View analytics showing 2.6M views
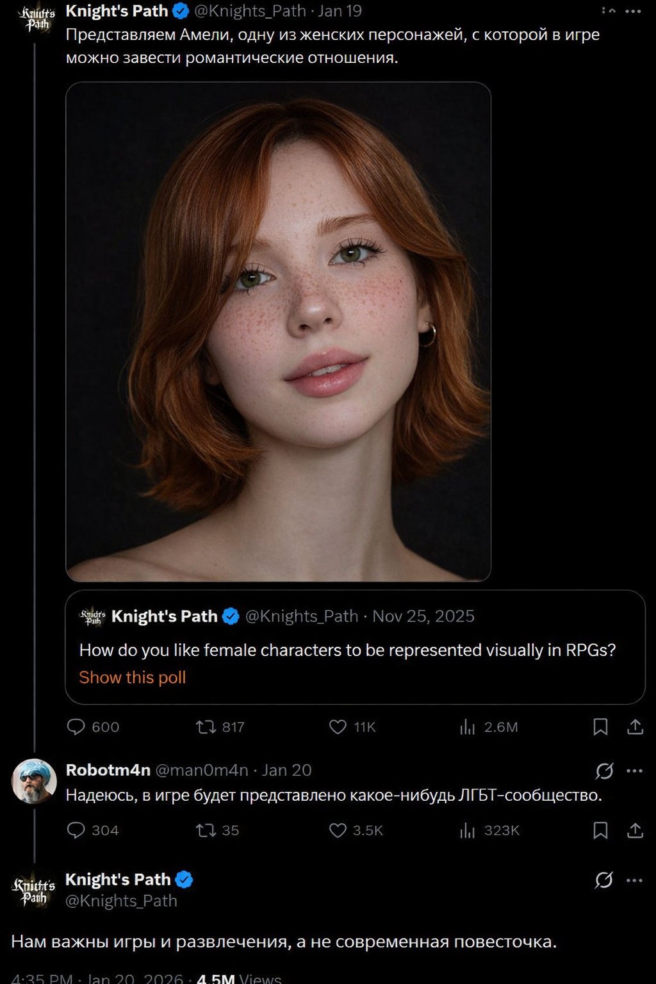 click(x=468, y=726)
